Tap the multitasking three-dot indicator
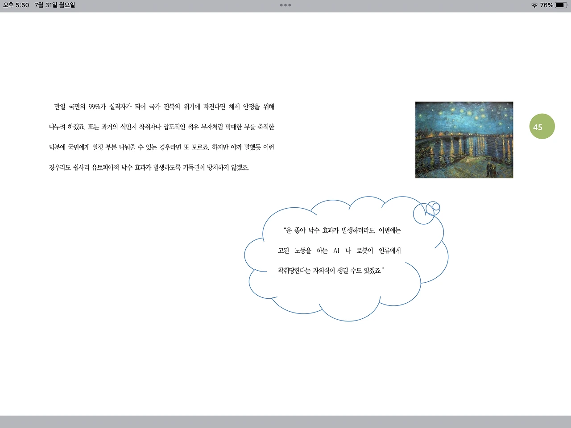Screen dimensions: 571x428 click(x=285, y=5)
